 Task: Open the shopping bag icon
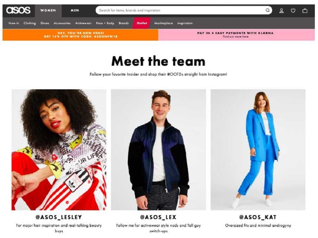[x=305, y=10]
